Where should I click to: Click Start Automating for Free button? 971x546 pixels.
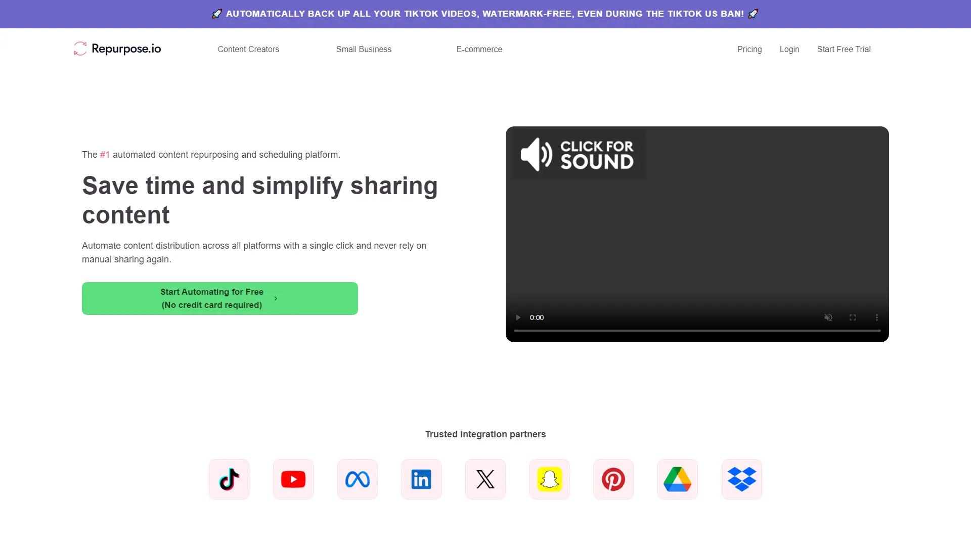pyautogui.click(x=219, y=298)
